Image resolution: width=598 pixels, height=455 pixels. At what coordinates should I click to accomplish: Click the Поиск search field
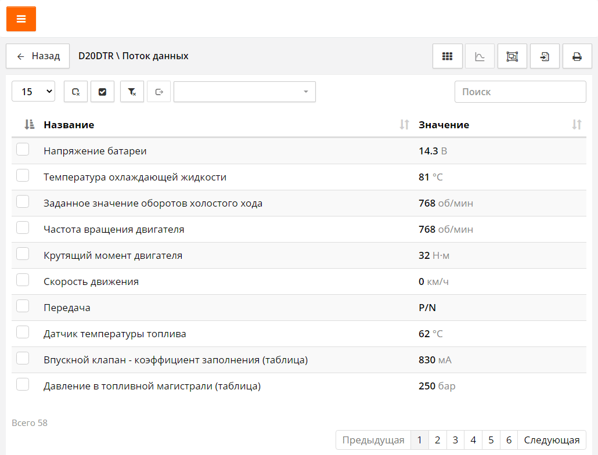pyautogui.click(x=520, y=92)
